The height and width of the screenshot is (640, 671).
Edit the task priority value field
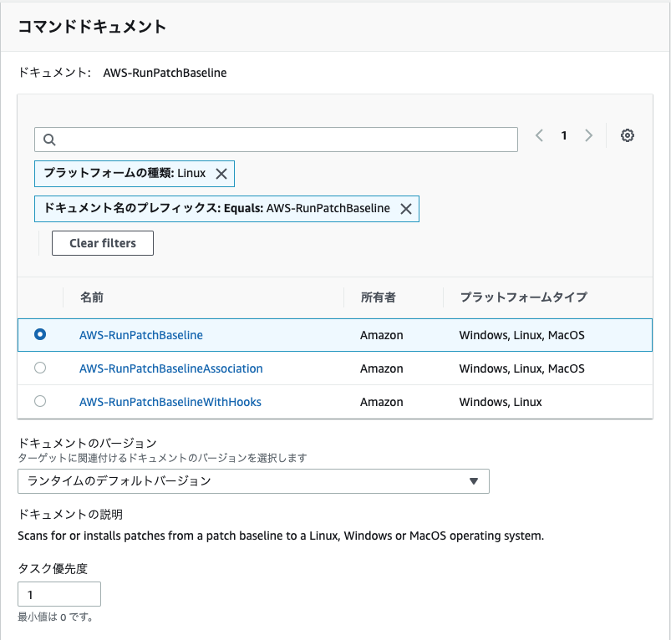tap(58, 594)
